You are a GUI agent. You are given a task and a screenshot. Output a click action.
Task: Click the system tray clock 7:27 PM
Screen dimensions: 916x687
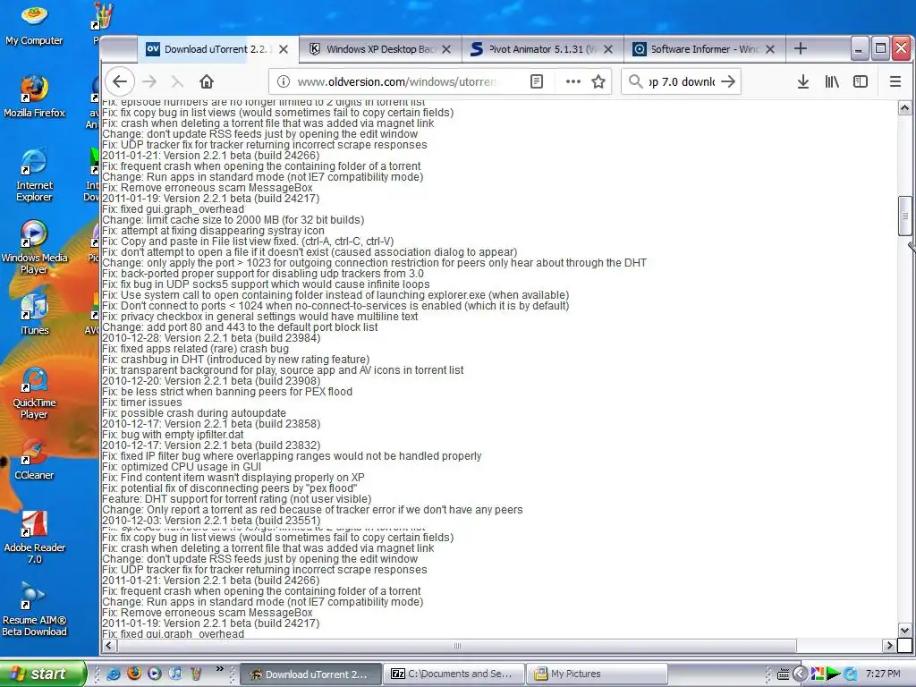(x=883, y=674)
